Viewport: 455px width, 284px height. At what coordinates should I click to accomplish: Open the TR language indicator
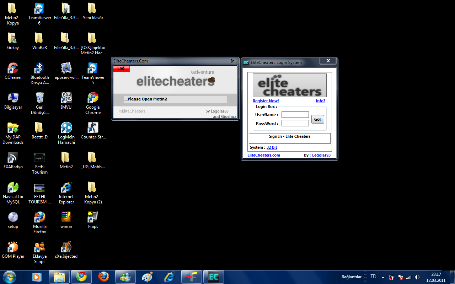tap(373, 276)
